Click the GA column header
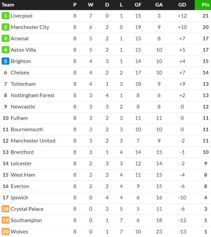The height and width of the screenshot is (237, 211). pos(159,5)
